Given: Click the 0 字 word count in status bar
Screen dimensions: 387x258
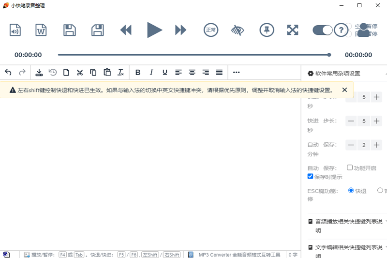Looking at the screenshot, I should click(293, 255).
